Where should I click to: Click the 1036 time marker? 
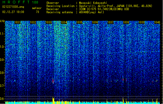pos(95,22)
